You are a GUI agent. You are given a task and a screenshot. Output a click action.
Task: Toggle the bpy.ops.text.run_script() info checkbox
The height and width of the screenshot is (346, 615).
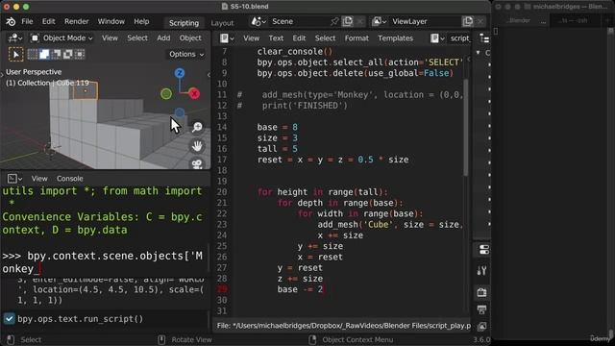click(x=9, y=318)
